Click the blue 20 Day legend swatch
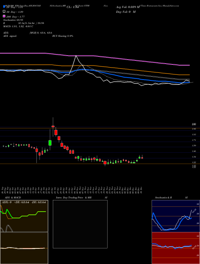Image resolution: width=200 pixels, height=264 pixels. point(4,7)
